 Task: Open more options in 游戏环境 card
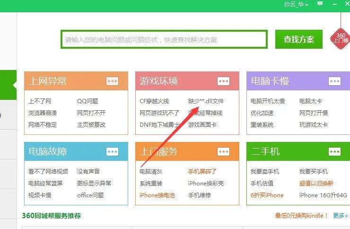pyautogui.click(x=223, y=81)
